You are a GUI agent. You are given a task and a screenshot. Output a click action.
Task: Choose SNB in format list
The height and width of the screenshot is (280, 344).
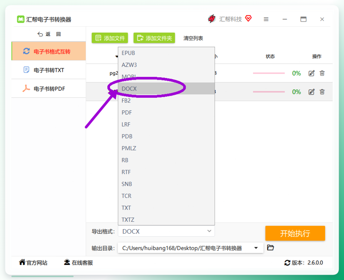[166, 184]
